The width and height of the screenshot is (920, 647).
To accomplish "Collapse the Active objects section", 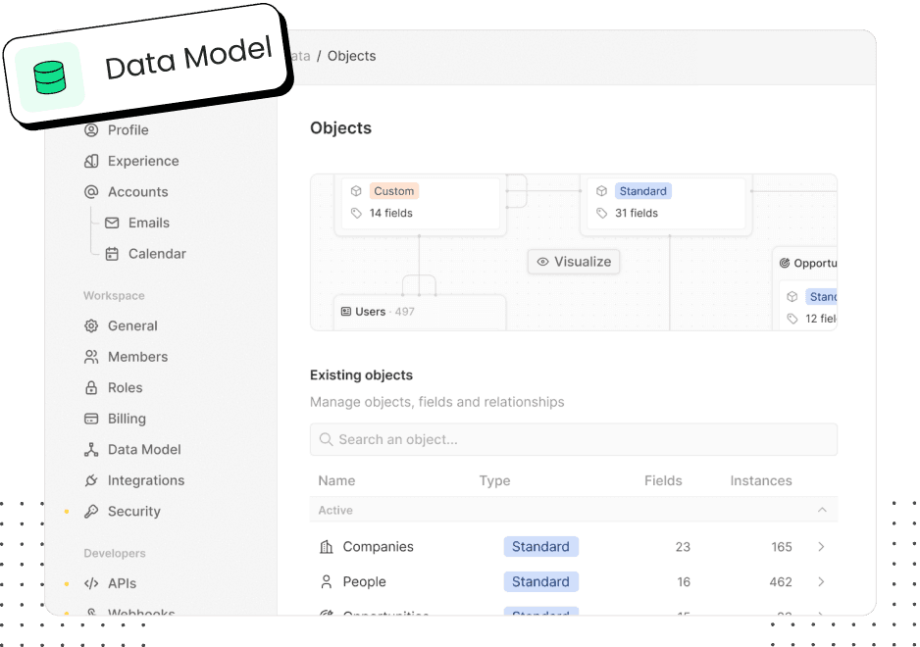I will point(822,510).
